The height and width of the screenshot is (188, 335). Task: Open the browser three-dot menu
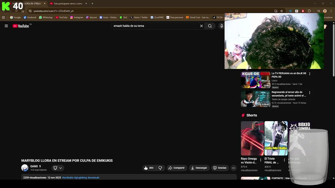coord(331,11)
